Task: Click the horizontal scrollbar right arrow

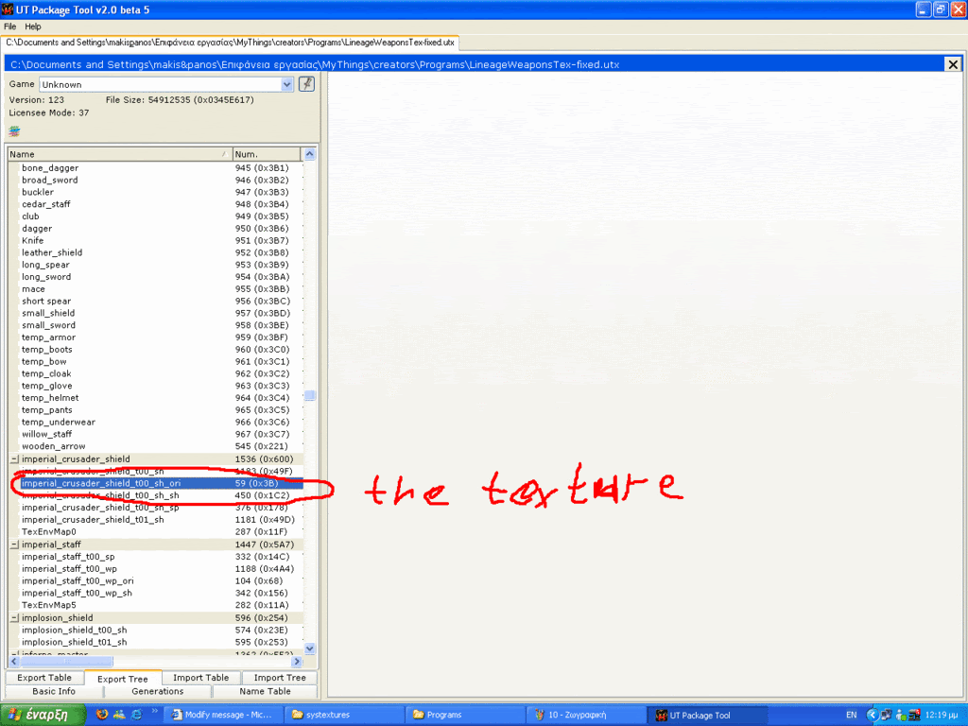Action: 296,662
